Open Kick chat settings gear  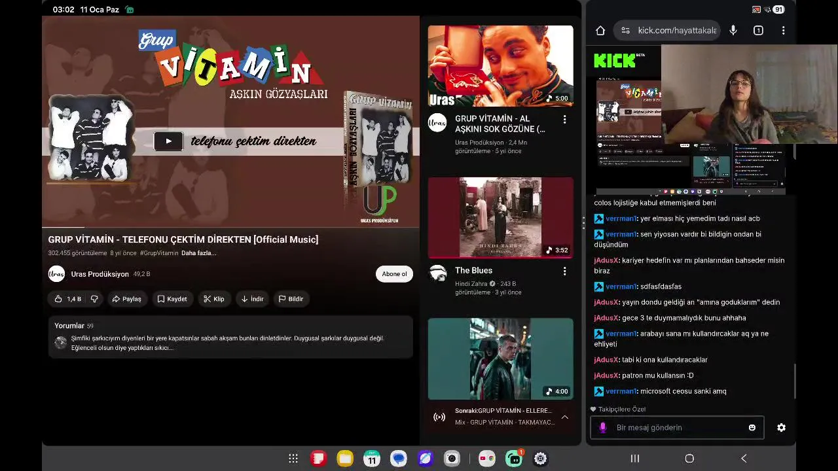pos(781,427)
